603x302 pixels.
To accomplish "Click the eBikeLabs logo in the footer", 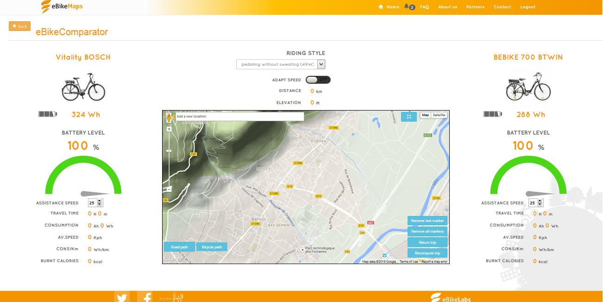I will 451,298.
